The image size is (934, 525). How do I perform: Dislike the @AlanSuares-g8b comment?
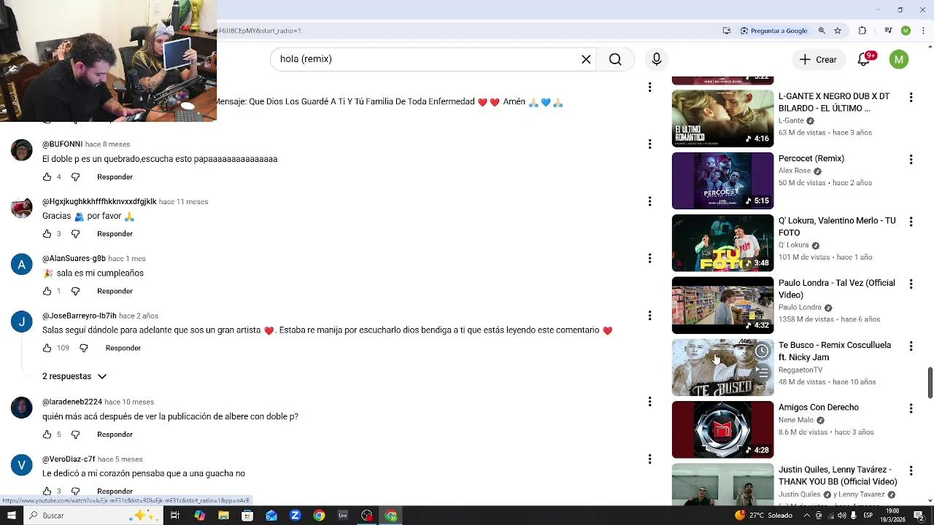75,292
